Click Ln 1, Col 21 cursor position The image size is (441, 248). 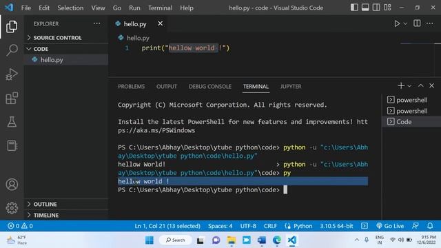coord(167,226)
